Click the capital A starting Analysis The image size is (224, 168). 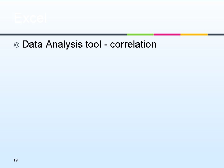pos(49,44)
